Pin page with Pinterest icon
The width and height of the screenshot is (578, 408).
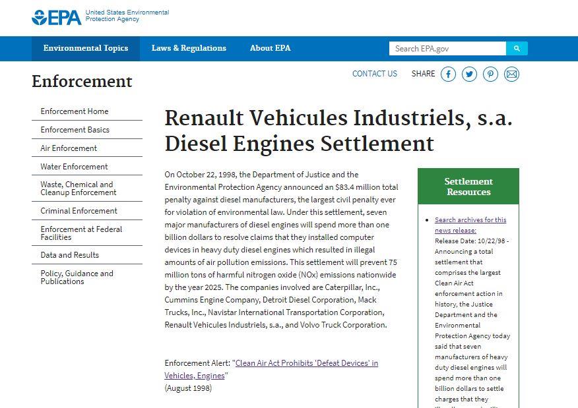point(490,74)
